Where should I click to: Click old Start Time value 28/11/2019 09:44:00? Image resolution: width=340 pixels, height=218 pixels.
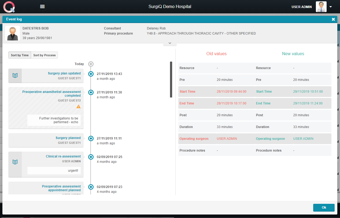(231, 92)
